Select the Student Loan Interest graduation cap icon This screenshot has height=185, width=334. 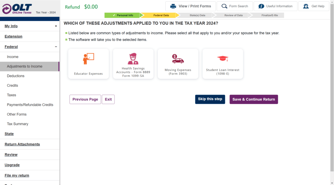[x=222, y=59]
